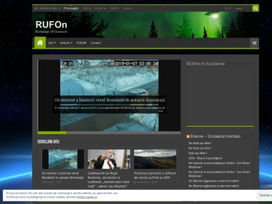Expand Știri in the main navigation bar
272x204 pixels.
[52, 43]
